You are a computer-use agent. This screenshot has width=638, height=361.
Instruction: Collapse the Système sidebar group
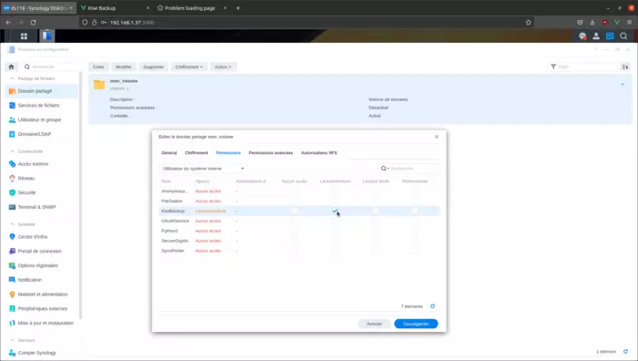(x=12, y=224)
